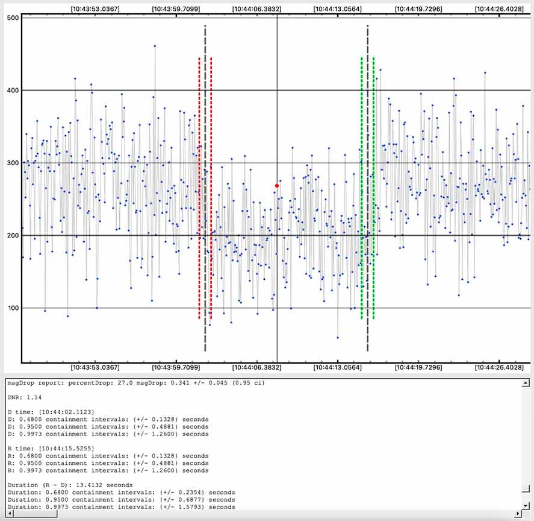Image resolution: width=534 pixels, height=521 pixels.
Task: Click the y-axis value 500
Action: tap(13, 17)
